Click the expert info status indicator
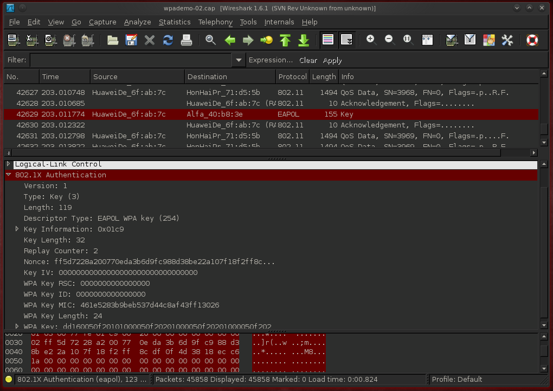 click(x=9, y=380)
